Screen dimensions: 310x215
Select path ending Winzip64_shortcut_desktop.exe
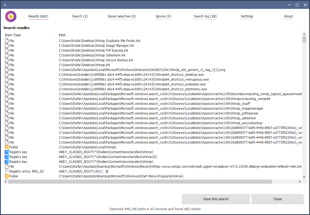tap(131, 75)
